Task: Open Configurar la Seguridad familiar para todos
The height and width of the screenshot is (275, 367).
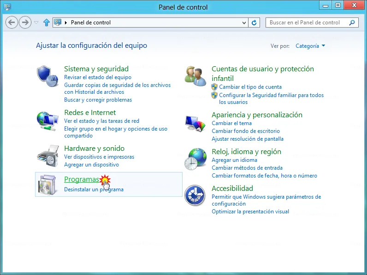Action: coord(271,99)
